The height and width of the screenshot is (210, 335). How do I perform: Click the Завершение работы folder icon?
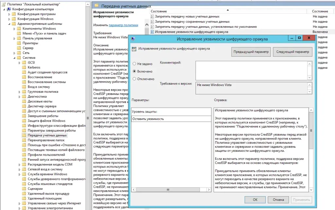coord(24,116)
